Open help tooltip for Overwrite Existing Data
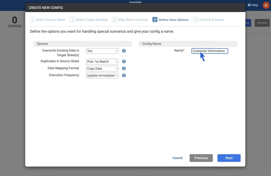 pyautogui.click(x=124, y=51)
